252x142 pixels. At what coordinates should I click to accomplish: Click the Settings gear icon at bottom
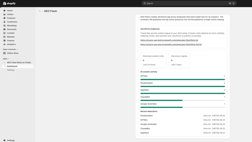click(4, 140)
